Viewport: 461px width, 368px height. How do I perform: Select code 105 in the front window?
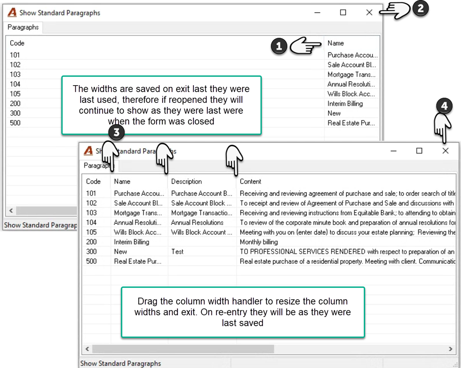click(91, 232)
